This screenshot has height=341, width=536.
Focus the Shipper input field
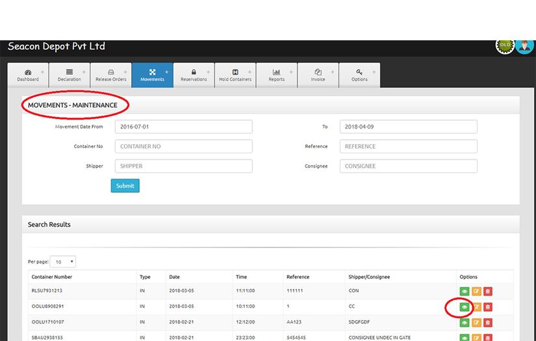point(184,166)
